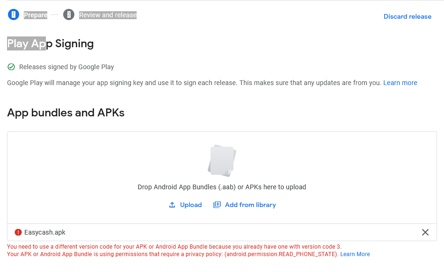This screenshot has height=272, width=444.
Task: Open the Review and release step
Action: coord(108,15)
